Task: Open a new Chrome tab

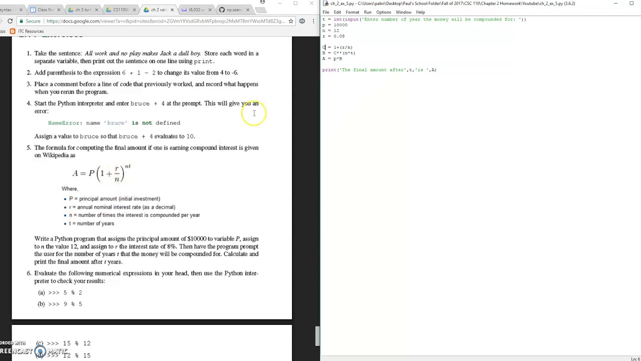Action: point(260,10)
